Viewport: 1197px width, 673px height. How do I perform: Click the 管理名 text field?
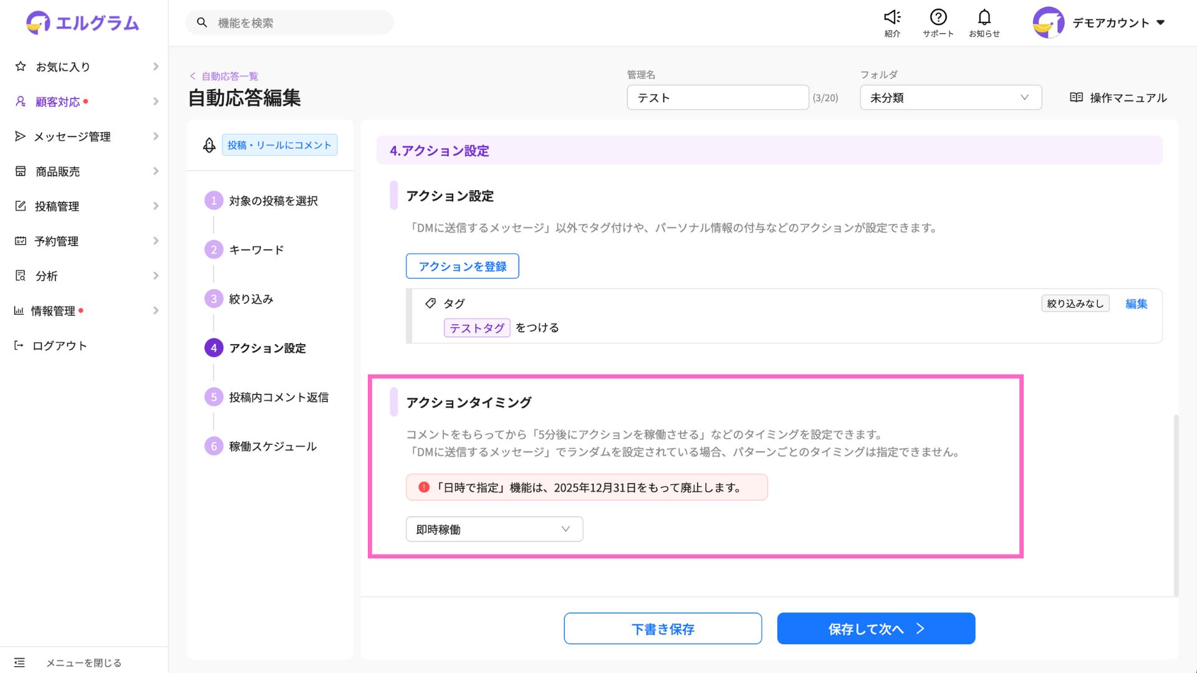click(717, 98)
